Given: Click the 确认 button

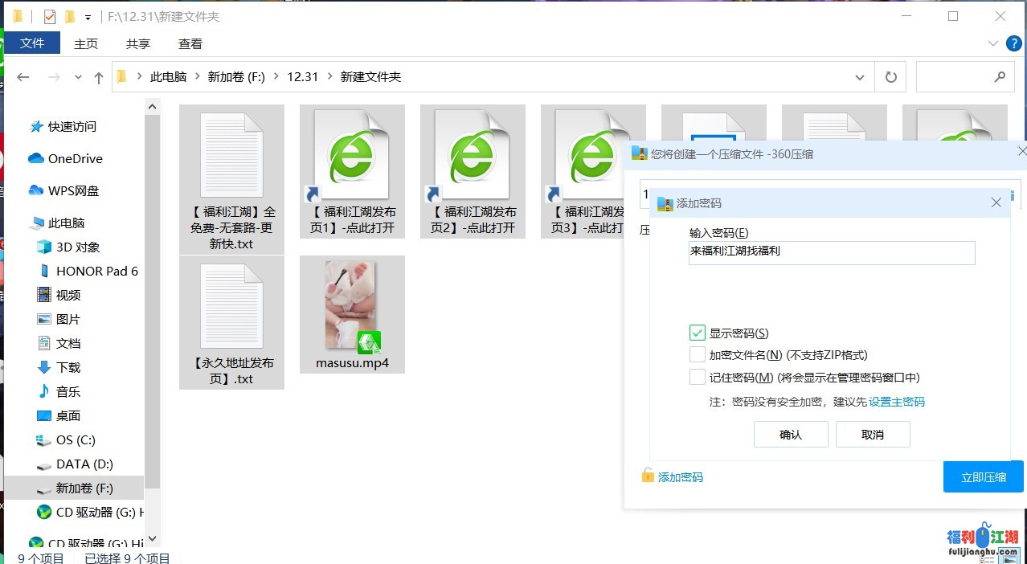Looking at the screenshot, I should coord(791,435).
